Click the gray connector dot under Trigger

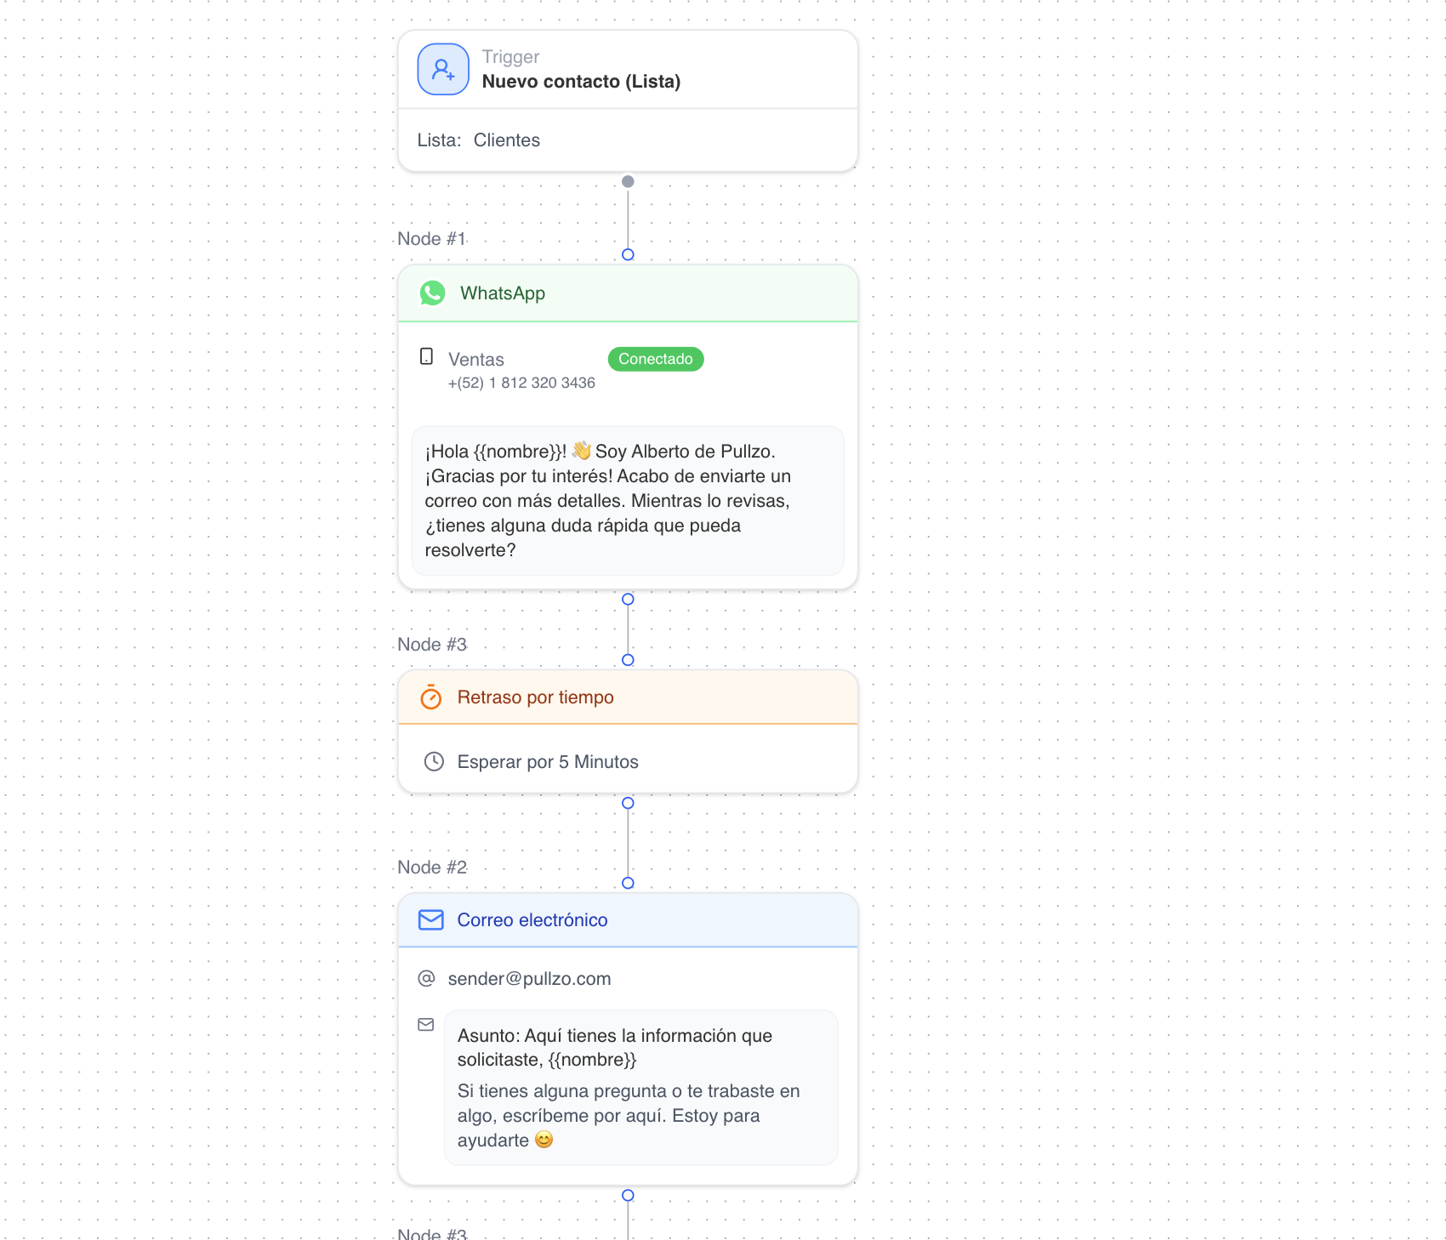pos(628,181)
